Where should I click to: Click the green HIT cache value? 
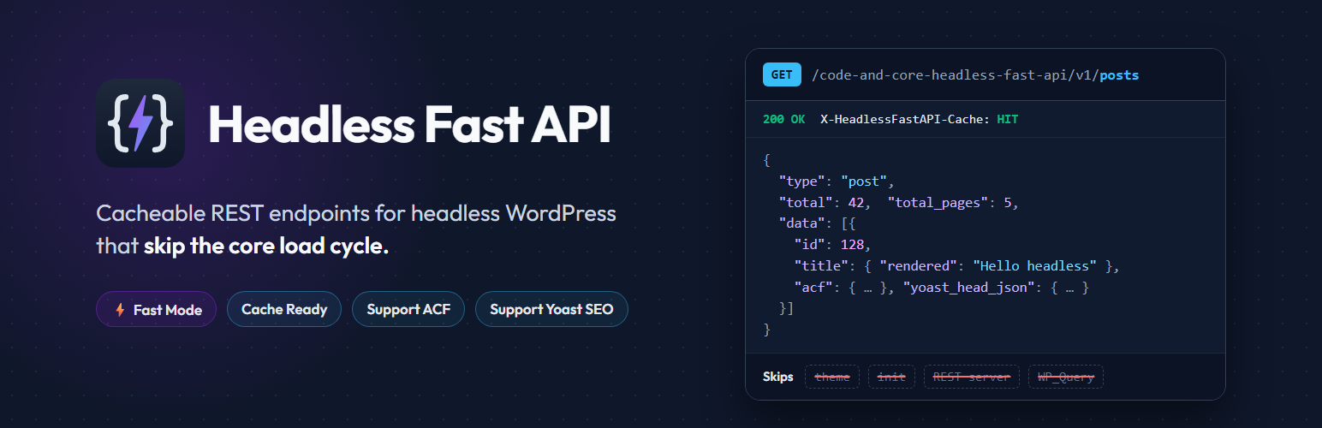pyautogui.click(x=1008, y=119)
